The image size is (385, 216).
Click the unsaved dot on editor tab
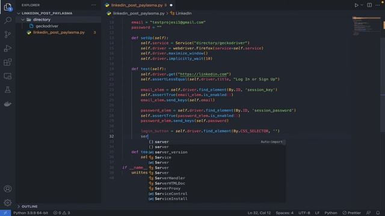pyautogui.click(x=171, y=5)
